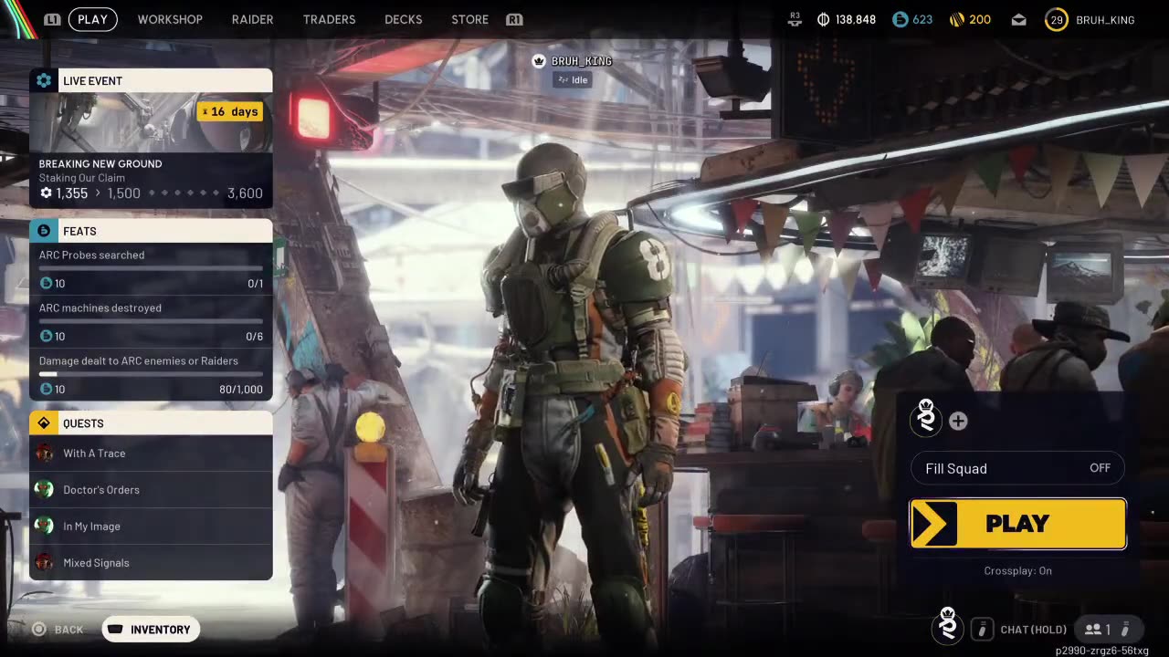The height and width of the screenshot is (657, 1169).
Task: Click the In My Image quest giver portrait
Action: [44, 527]
